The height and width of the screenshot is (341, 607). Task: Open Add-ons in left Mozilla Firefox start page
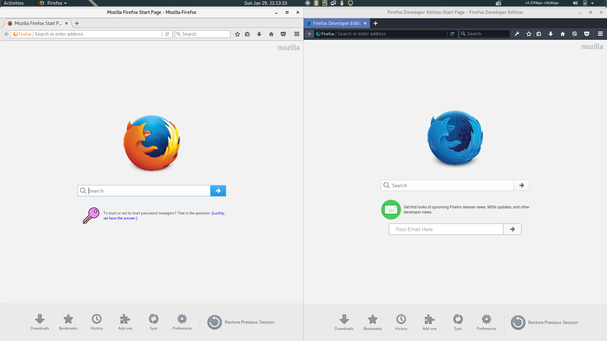coord(125,322)
